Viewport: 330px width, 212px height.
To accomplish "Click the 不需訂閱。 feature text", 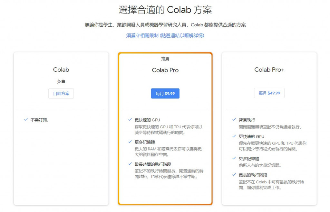I will click(x=40, y=120).
